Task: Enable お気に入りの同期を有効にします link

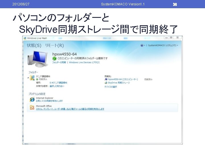Action: 49,101
